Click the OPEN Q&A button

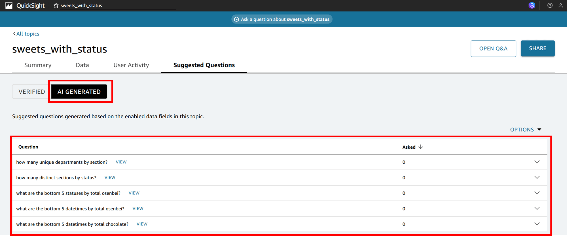[493, 49]
